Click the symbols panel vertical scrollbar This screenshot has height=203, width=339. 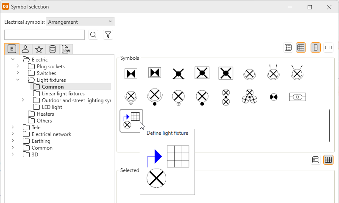[329, 126]
